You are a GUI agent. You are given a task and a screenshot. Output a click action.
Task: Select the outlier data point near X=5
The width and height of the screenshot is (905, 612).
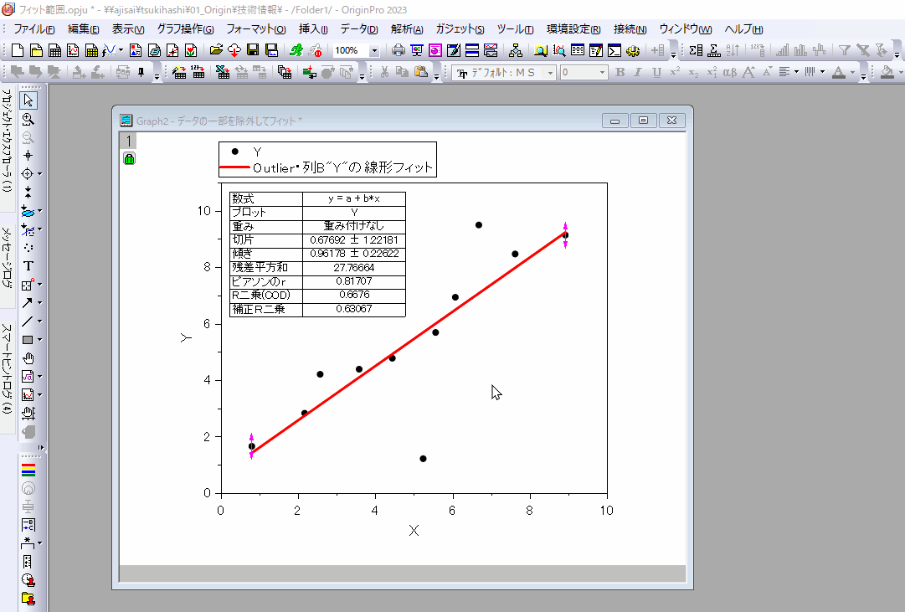423,459
